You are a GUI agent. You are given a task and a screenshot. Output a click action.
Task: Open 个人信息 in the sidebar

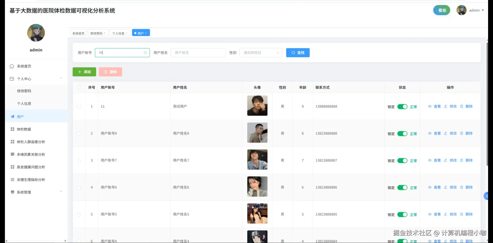24,104
